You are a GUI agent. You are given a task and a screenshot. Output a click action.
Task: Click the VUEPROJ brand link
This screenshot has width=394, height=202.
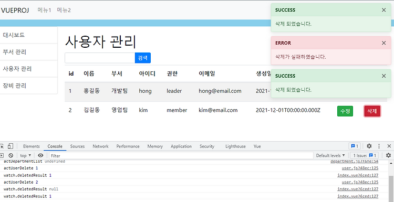pos(15,10)
